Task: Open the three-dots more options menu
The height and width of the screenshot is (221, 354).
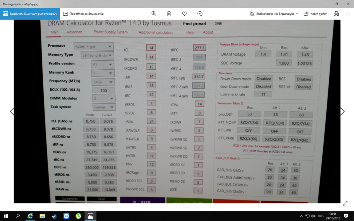Action: point(348,14)
